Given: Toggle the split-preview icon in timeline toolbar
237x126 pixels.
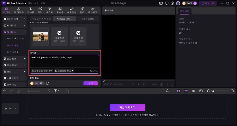Looking at the screenshot, I should tap(194, 91).
